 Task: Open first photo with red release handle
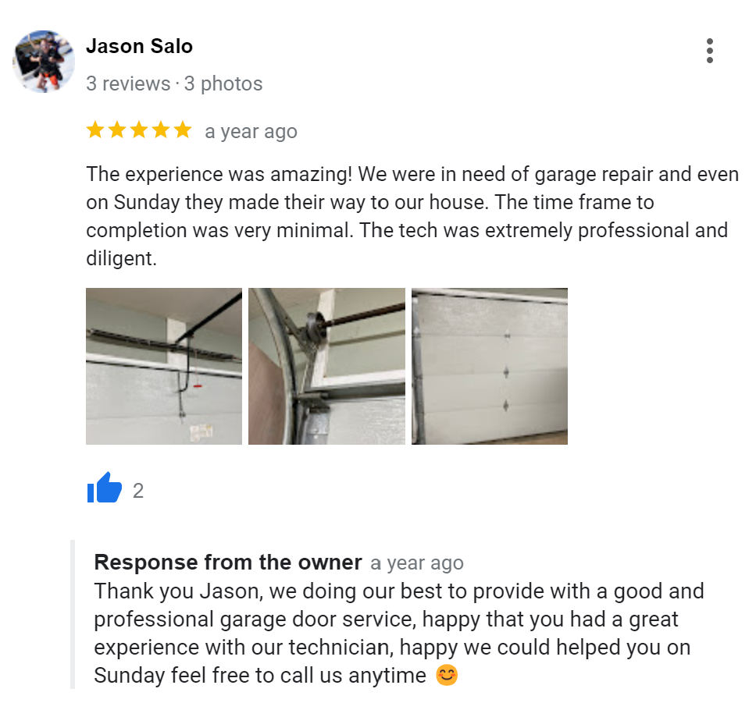point(164,366)
